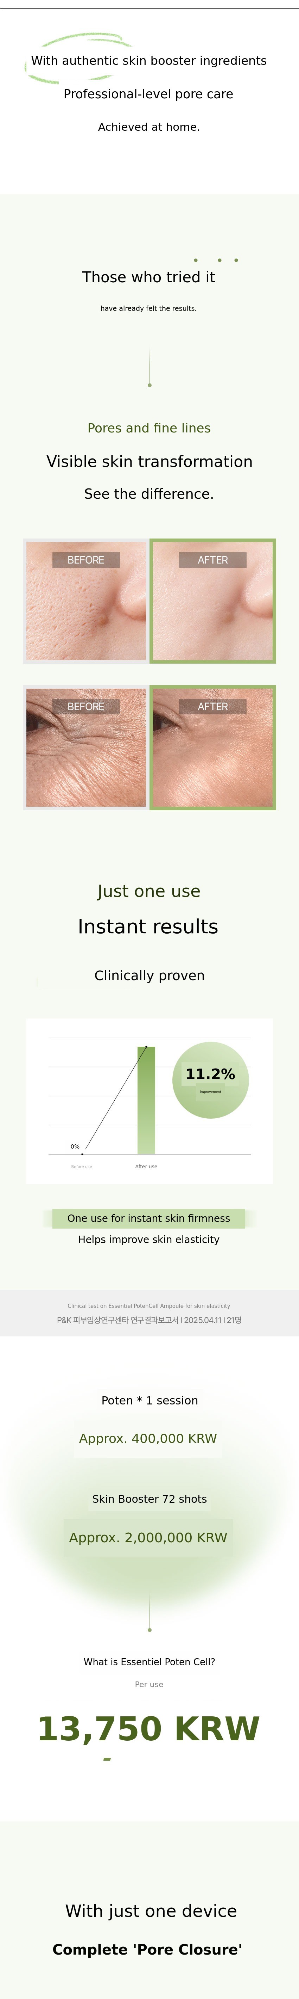Click the 'Approx. 2,000,000 KRW' price label
299x1999 pixels.
[x=148, y=1537]
